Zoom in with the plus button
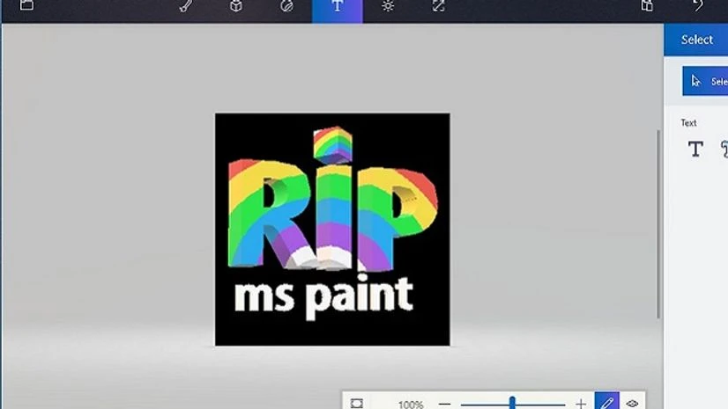The image size is (728, 409). (x=581, y=404)
